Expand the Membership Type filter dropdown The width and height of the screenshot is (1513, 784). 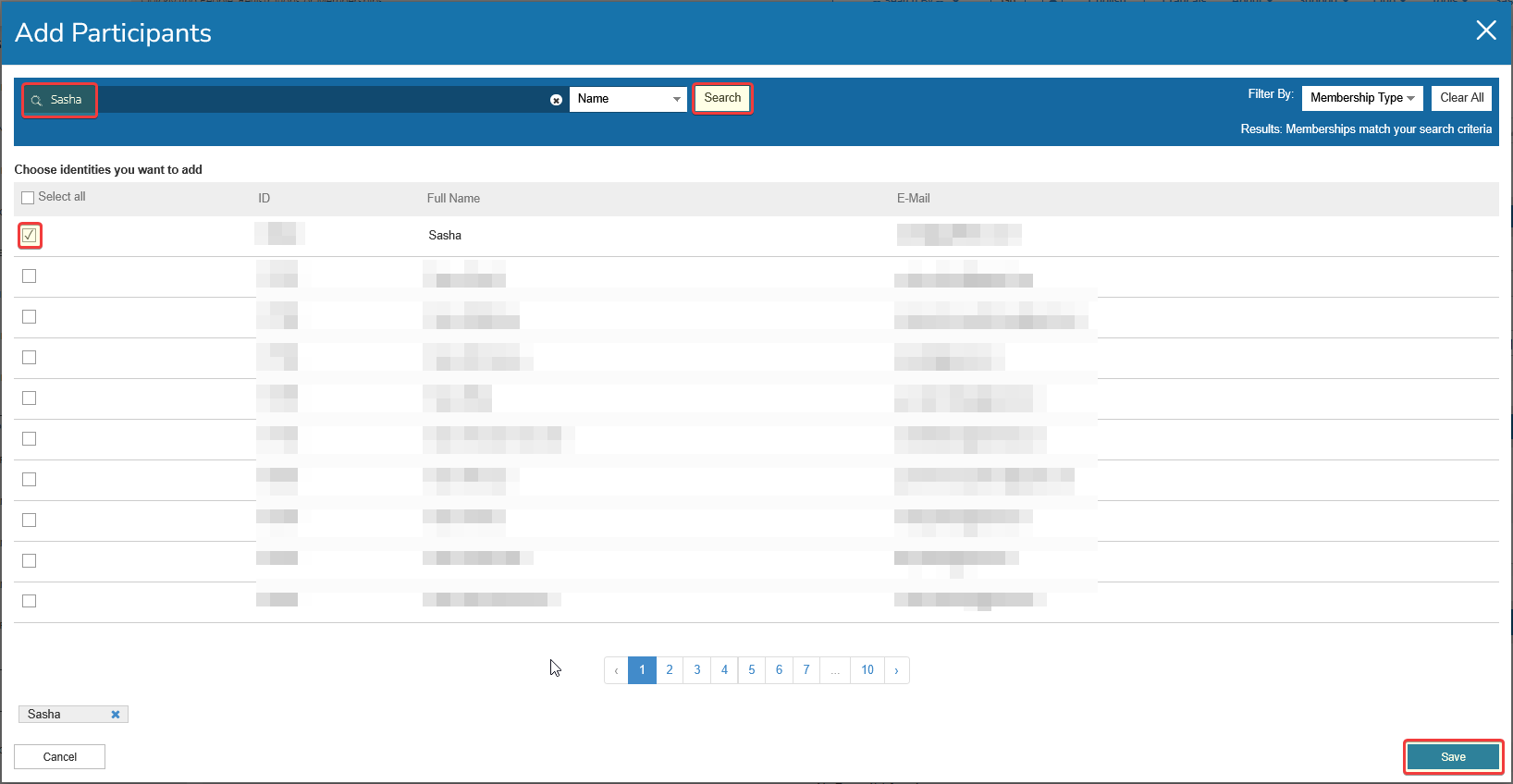[x=1361, y=98]
